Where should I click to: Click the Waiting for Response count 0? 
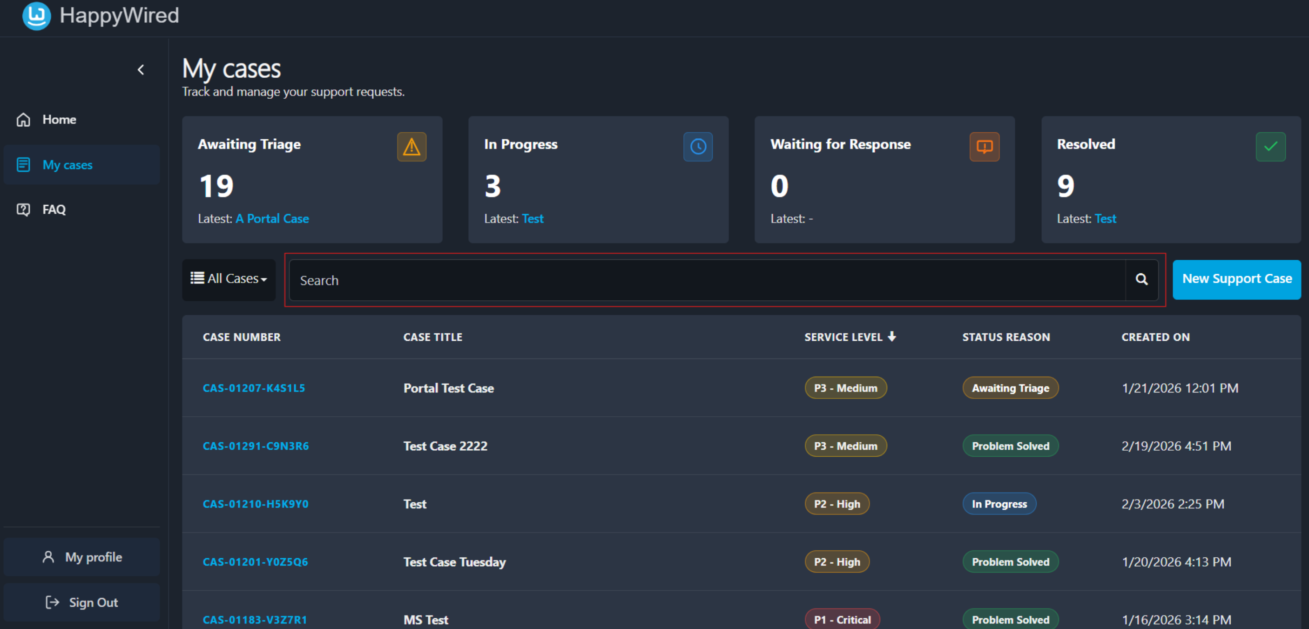pos(780,186)
